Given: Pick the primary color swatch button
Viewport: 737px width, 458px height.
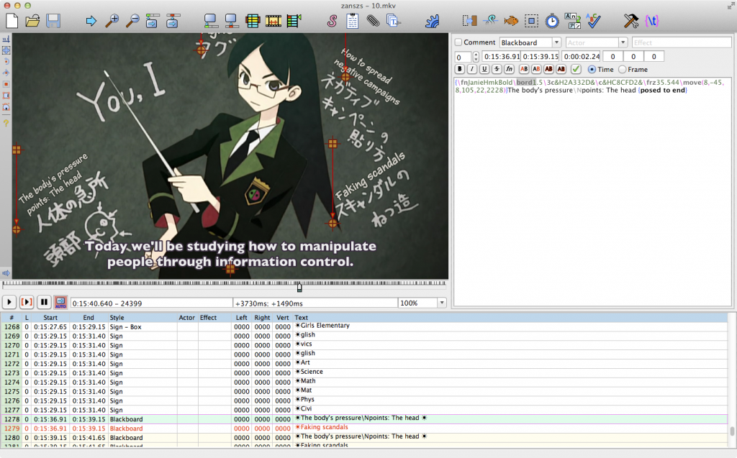Looking at the screenshot, I should tap(524, 70).
